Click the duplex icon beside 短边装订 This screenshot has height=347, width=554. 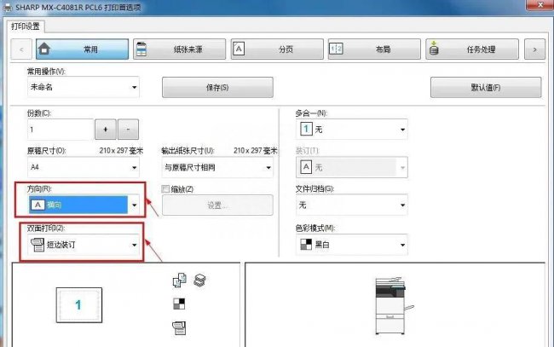coord(38,245)
